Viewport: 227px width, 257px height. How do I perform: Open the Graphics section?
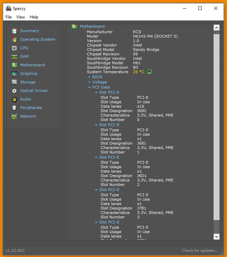pyautogui.click(x=29, y=73)
